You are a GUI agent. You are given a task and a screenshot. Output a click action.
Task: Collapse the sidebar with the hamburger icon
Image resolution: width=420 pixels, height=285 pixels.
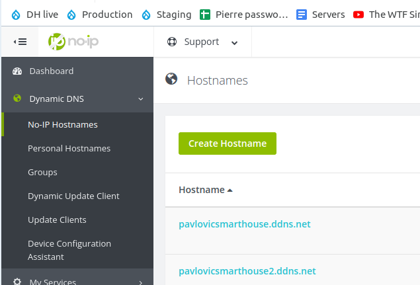pos(20,42)
